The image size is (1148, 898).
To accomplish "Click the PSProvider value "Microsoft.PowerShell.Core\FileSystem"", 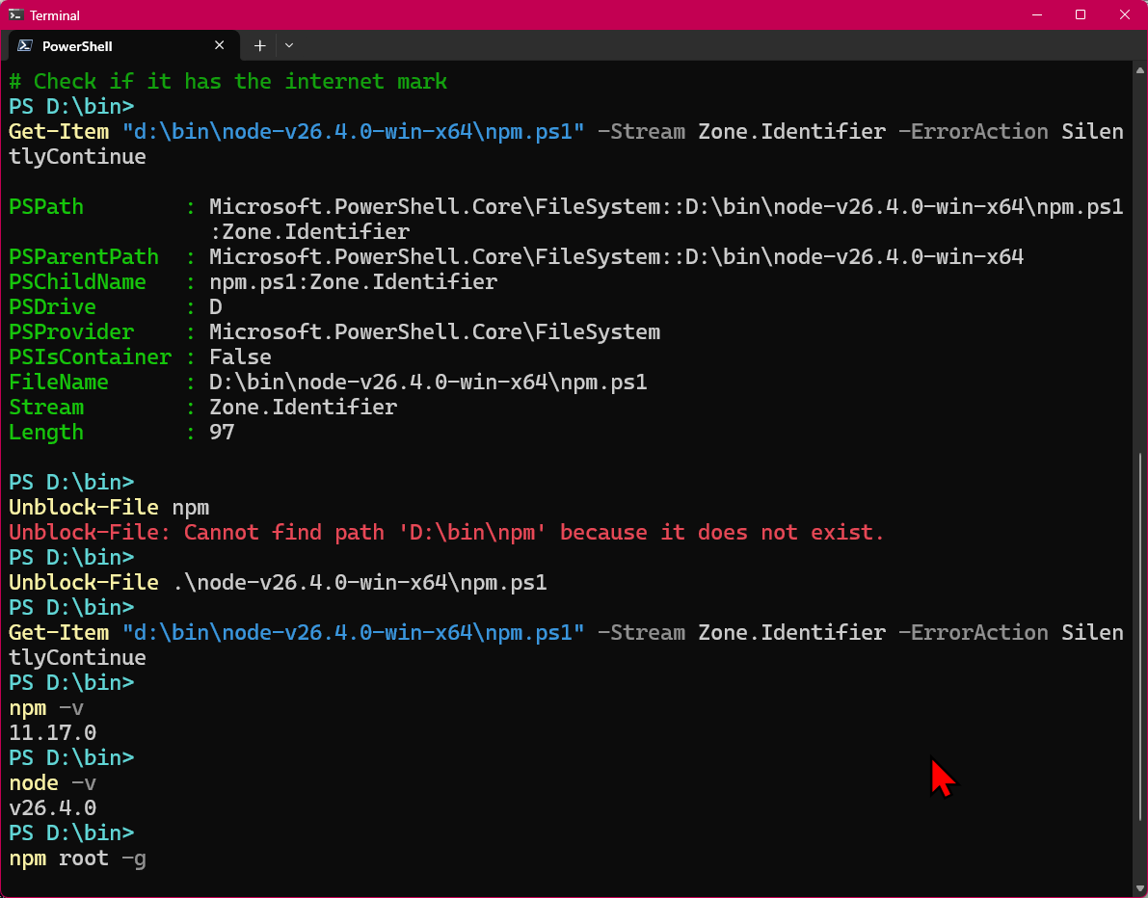I will coord(435,332).
